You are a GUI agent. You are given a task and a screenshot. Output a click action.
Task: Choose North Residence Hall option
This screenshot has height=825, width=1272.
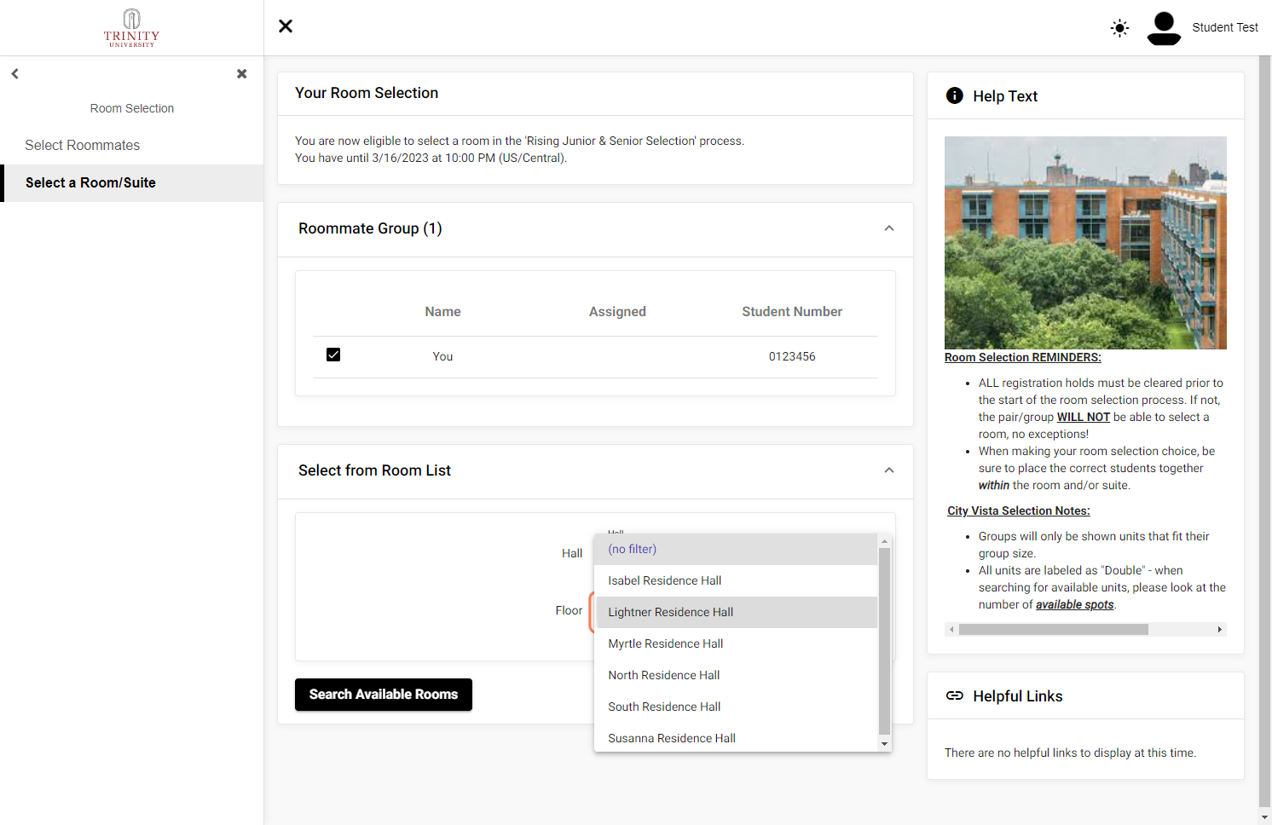(x=736, y=675)
